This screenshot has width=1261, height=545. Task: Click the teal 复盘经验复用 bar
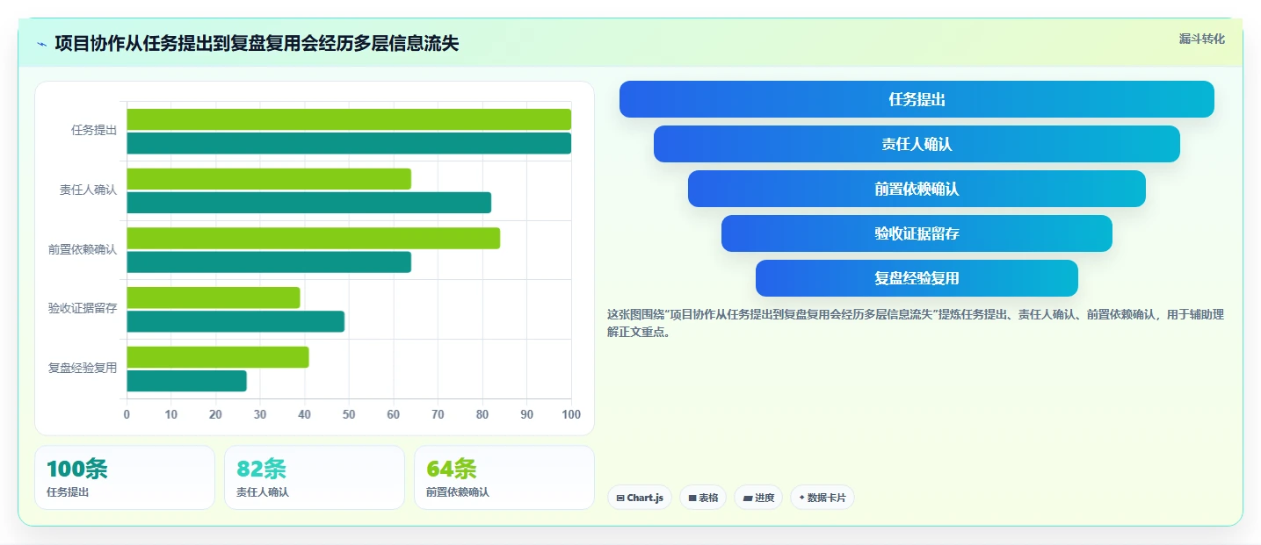[186, 381]
